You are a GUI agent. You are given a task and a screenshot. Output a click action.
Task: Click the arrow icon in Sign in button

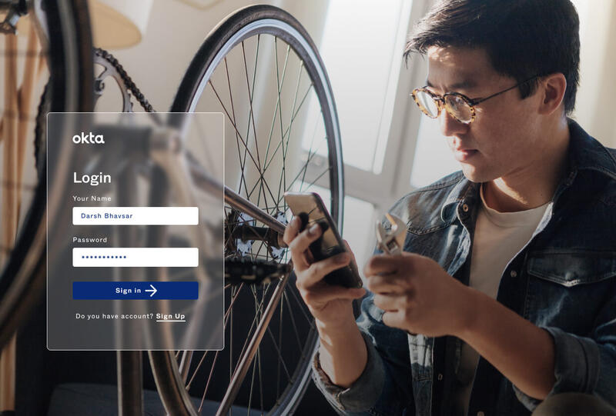(151, 291)
